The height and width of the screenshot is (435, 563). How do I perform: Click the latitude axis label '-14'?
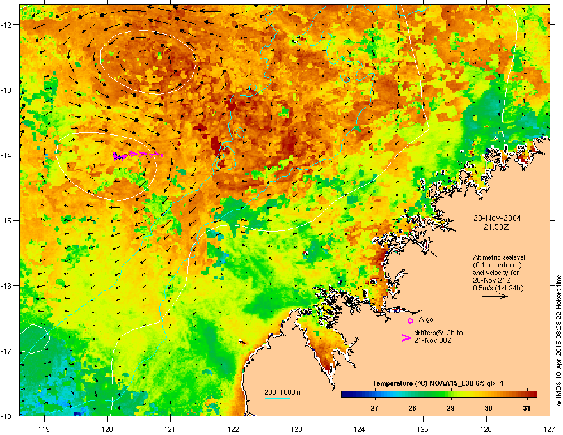(6, 155)
